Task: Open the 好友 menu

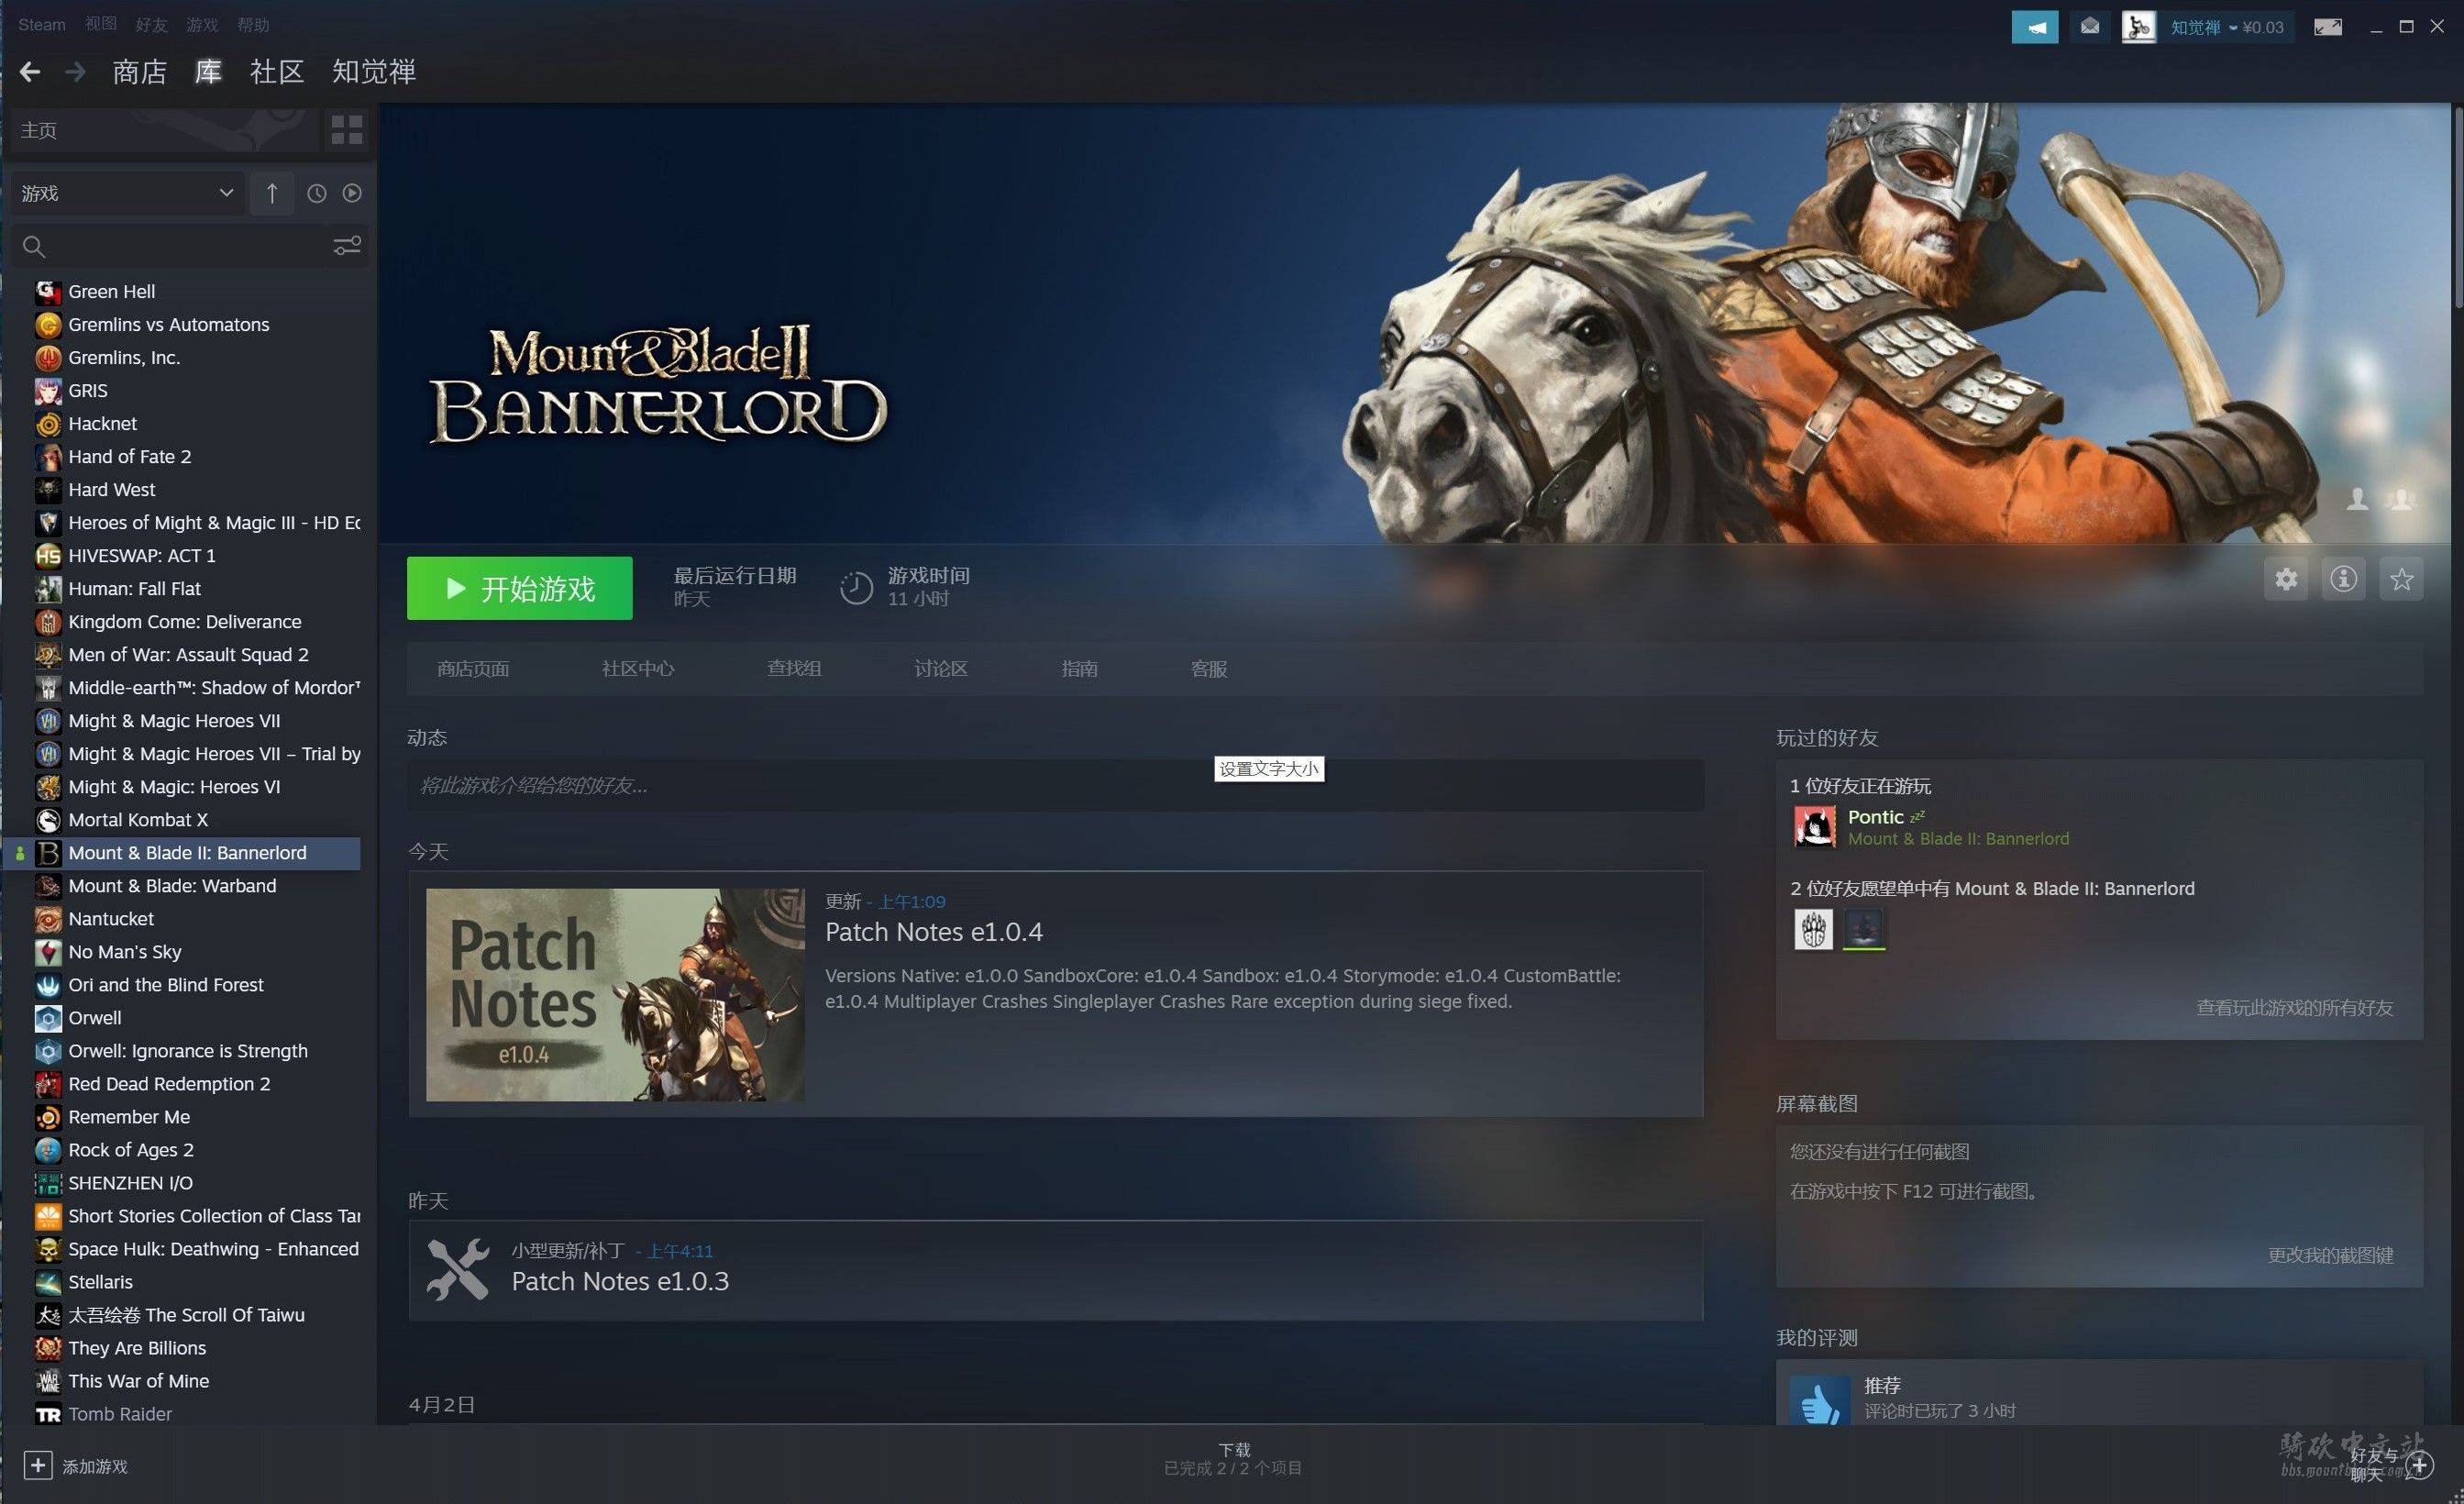Action: [152, 25]
